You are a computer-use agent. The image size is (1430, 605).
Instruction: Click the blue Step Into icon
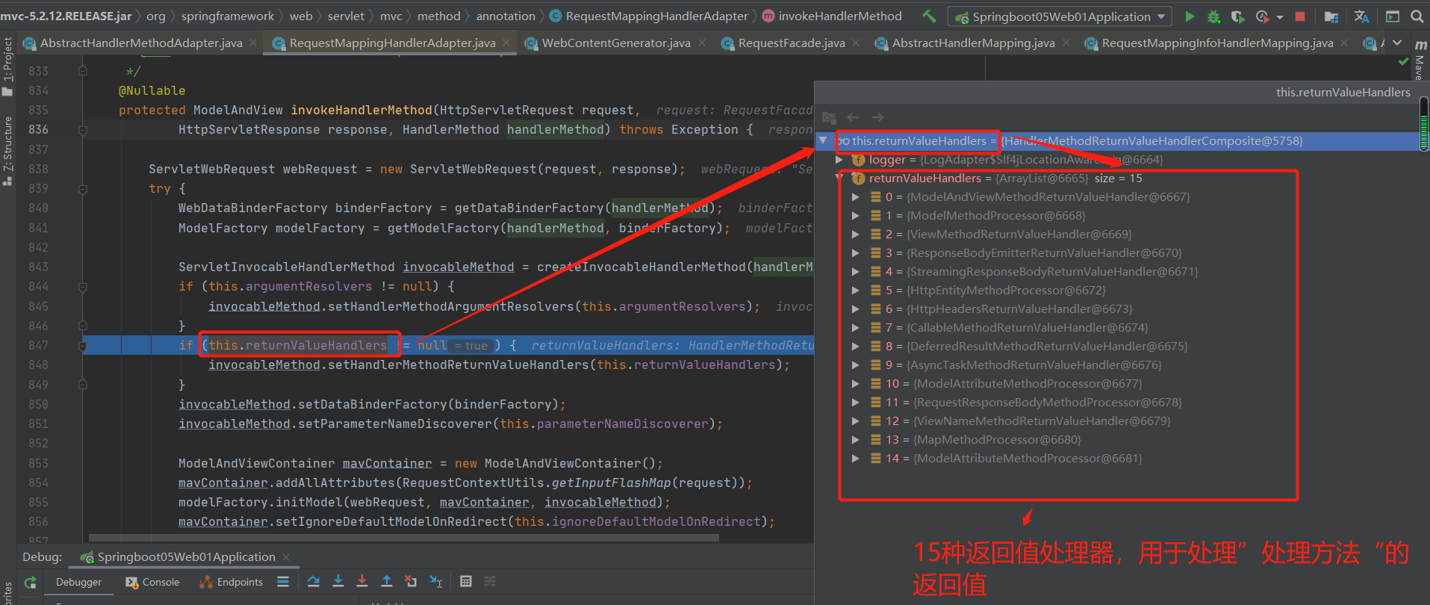338,581
